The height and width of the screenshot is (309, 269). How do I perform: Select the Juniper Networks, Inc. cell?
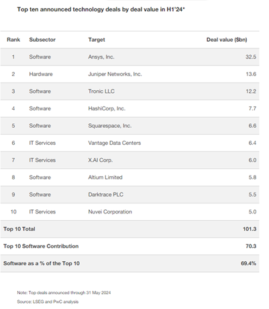pyautogui.click(x=115, y=74)
